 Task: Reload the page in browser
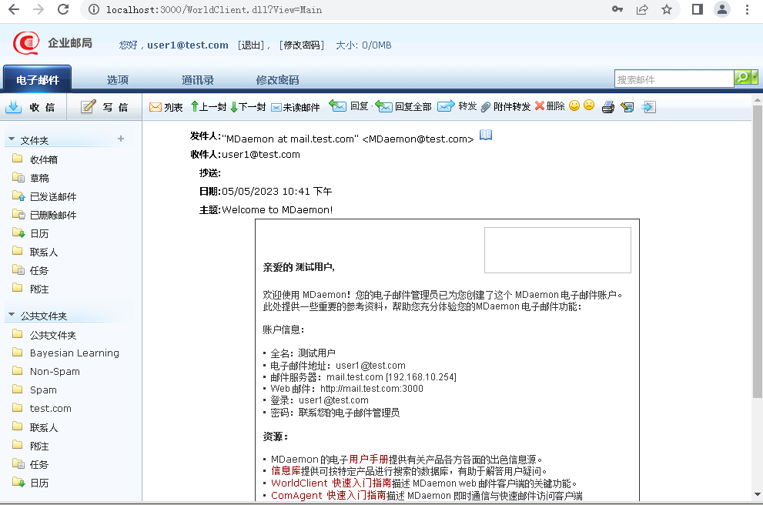coord(63,10)
